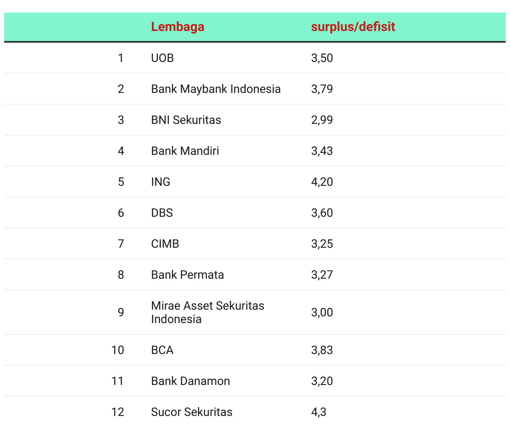Select the CIMB table cell

[x=165, y=244]
